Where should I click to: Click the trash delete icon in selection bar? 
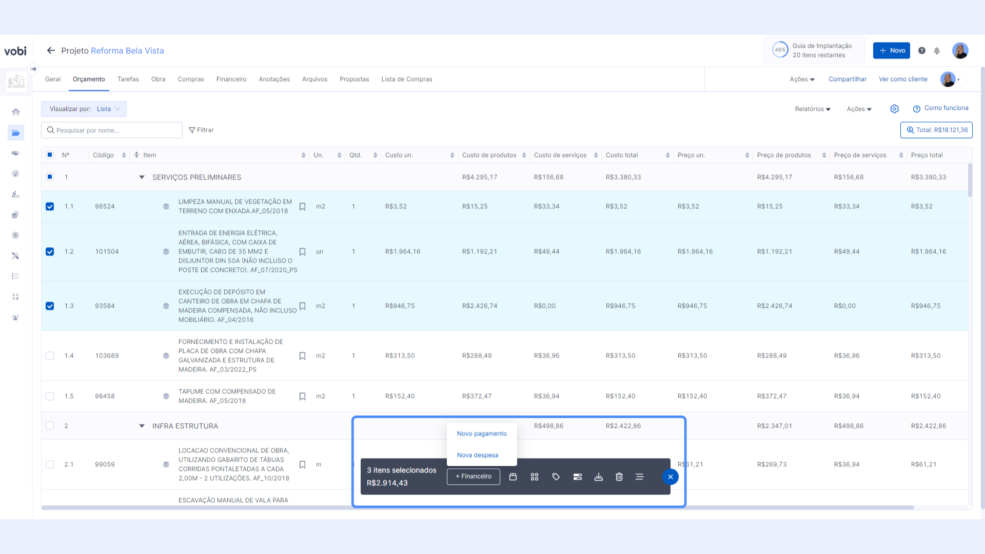click(x=619, y=477)
